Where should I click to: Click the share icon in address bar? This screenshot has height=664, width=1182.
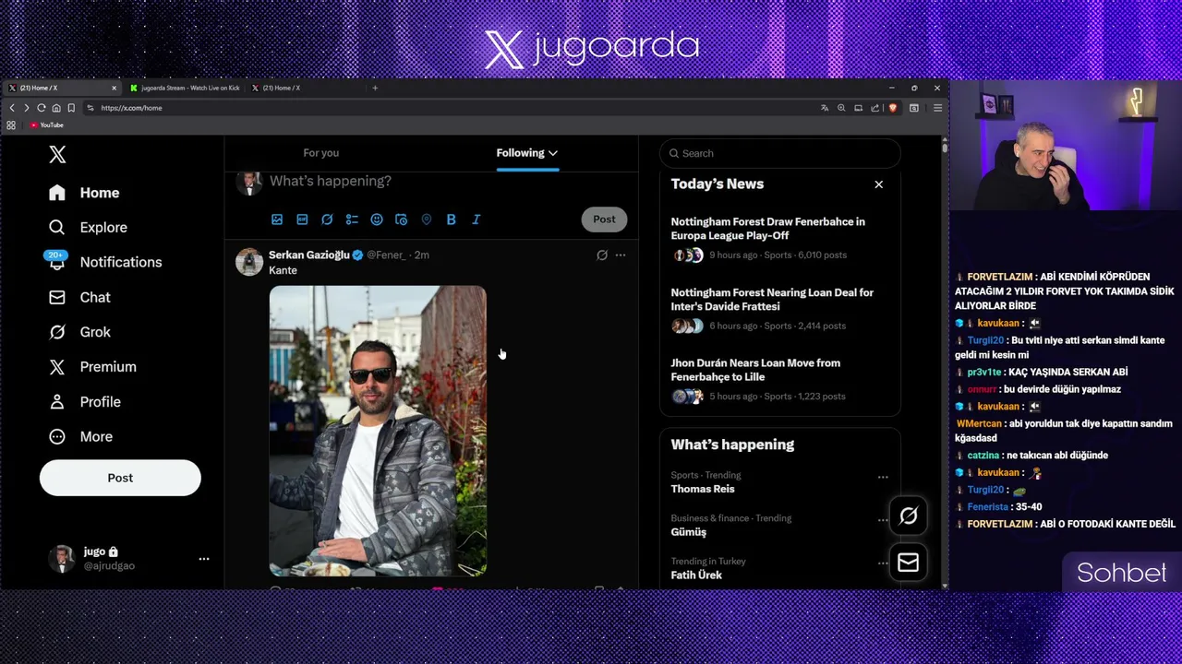coord(874,108)
